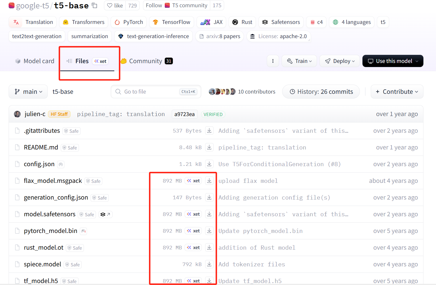Download README.md via download icon
Viewport: 436px width, 285px height.
pyautogui.click(x=209, y=147)
